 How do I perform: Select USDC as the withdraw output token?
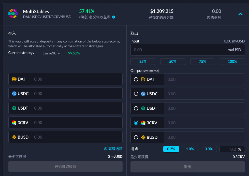[136, 94]
